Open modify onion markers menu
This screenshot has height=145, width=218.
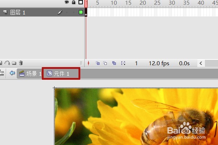[x=123, y=63]
